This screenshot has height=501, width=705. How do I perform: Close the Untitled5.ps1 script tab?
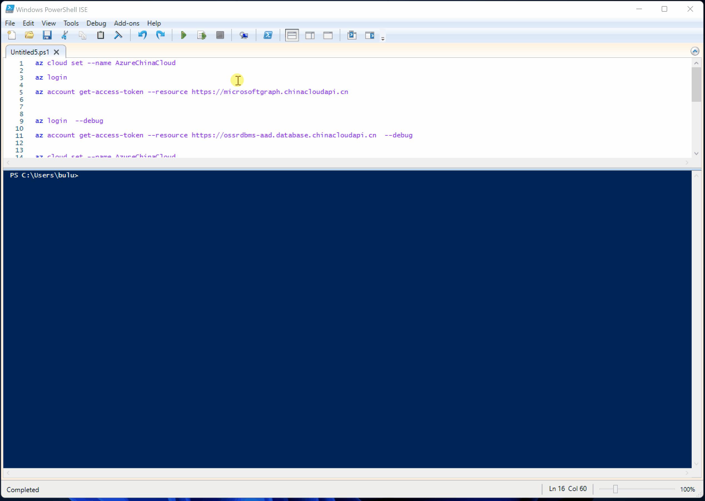coord(56,52)
